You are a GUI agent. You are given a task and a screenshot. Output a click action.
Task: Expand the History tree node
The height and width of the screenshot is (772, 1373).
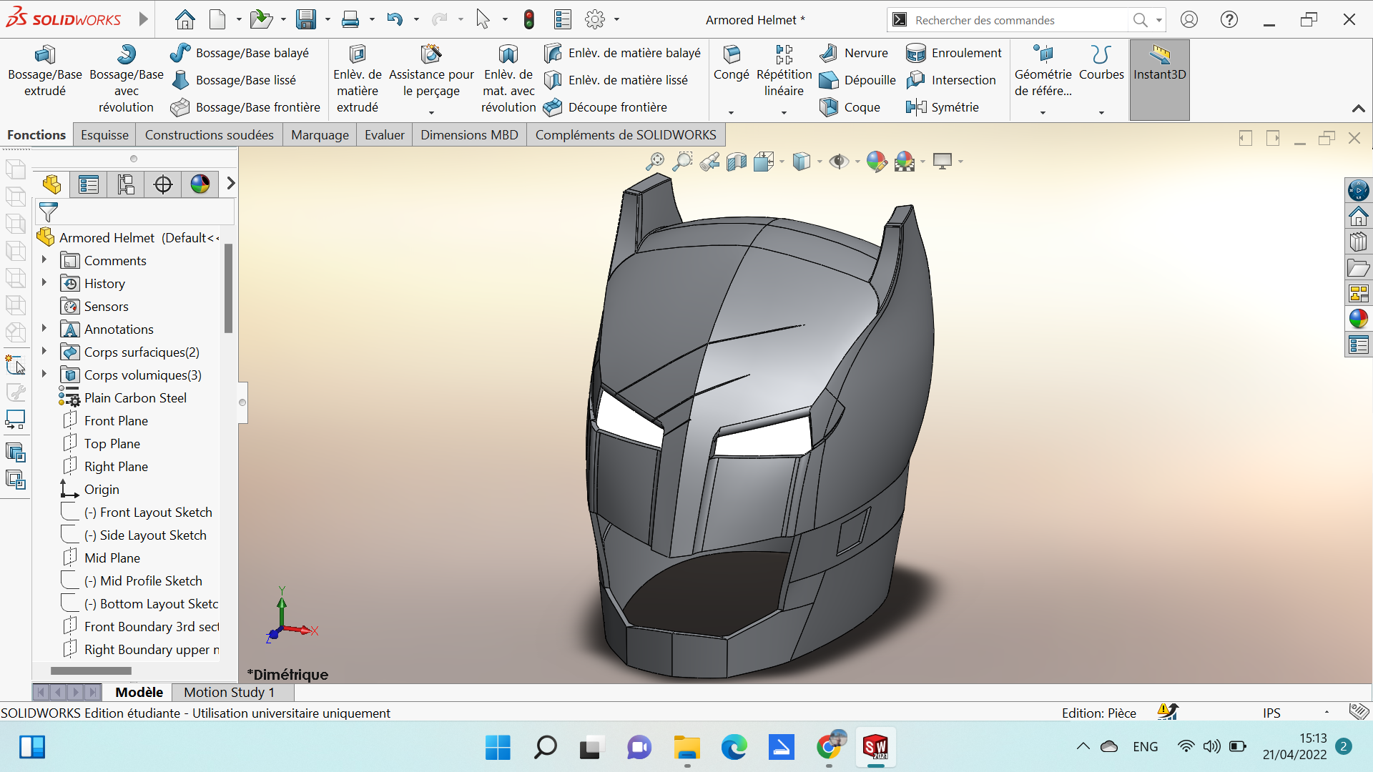44,283
